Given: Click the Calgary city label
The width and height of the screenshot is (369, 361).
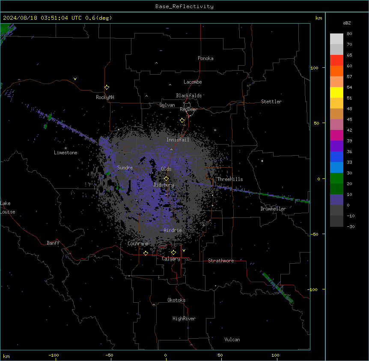Looking at the screenshot, I should click(171, 259).
